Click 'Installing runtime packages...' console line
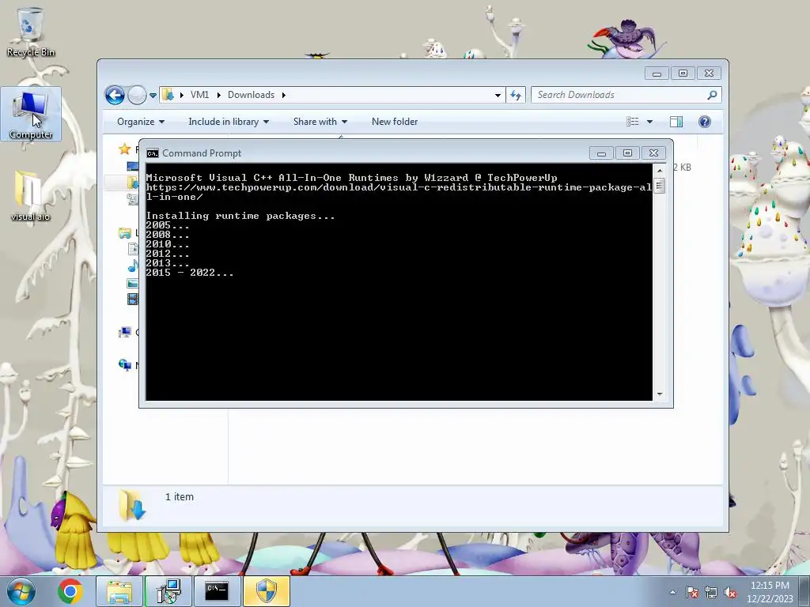 240,216
